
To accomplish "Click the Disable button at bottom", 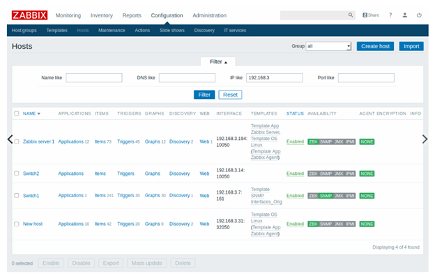I will tap(82, 263).
